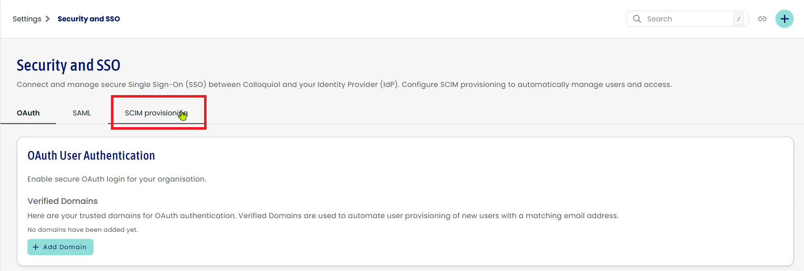Click the Security and SSO page heading
The height and width of the screenshot is (271, 804).
[x=68, y=65]
